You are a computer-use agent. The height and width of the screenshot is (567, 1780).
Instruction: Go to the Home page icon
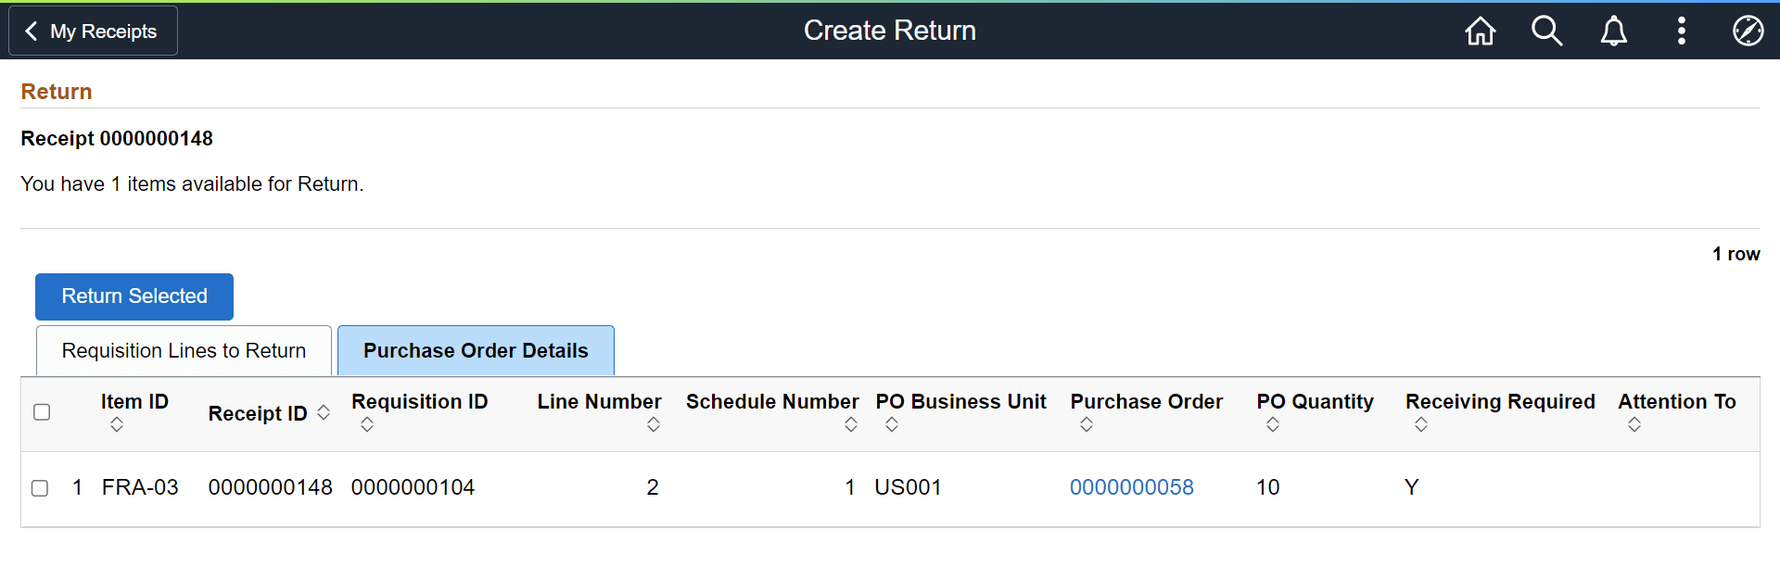(1480, 31)
